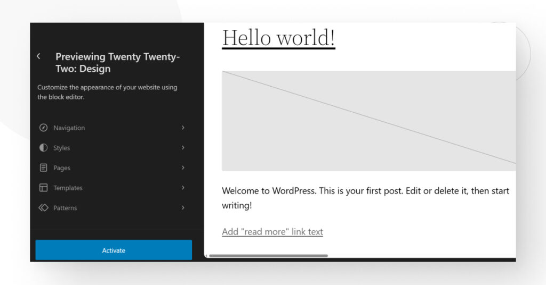This screenshot has height=285, width=546.
Task: Open the Patterns label
Action: tap(65, 208)
